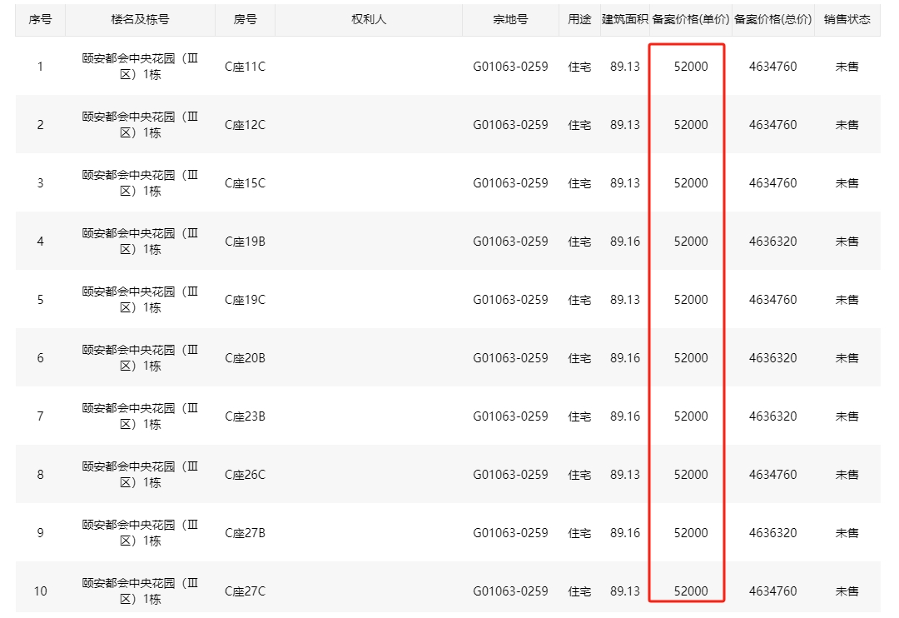Viewport: 899px width, 618px height.
Task: Click the 宗地号 column header
Action: coord(510,19)
